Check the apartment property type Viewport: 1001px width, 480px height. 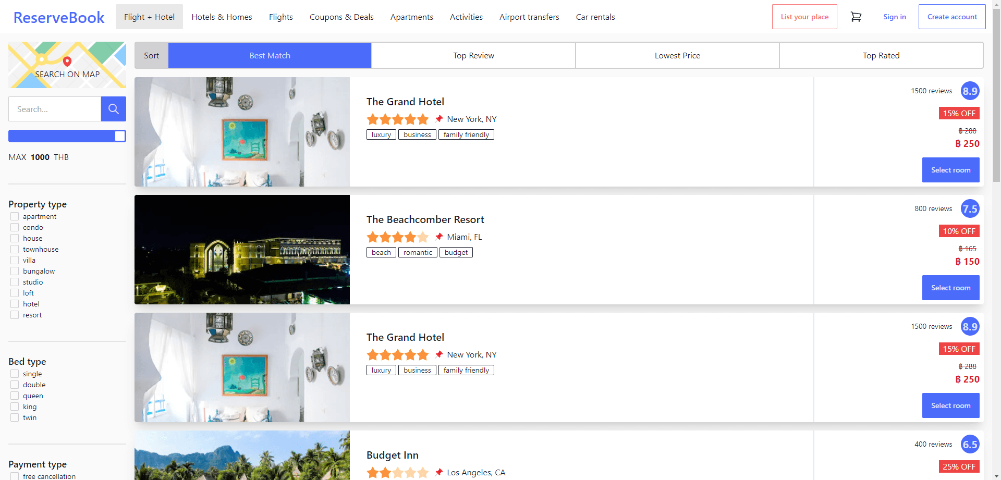(x=15, y=216)
